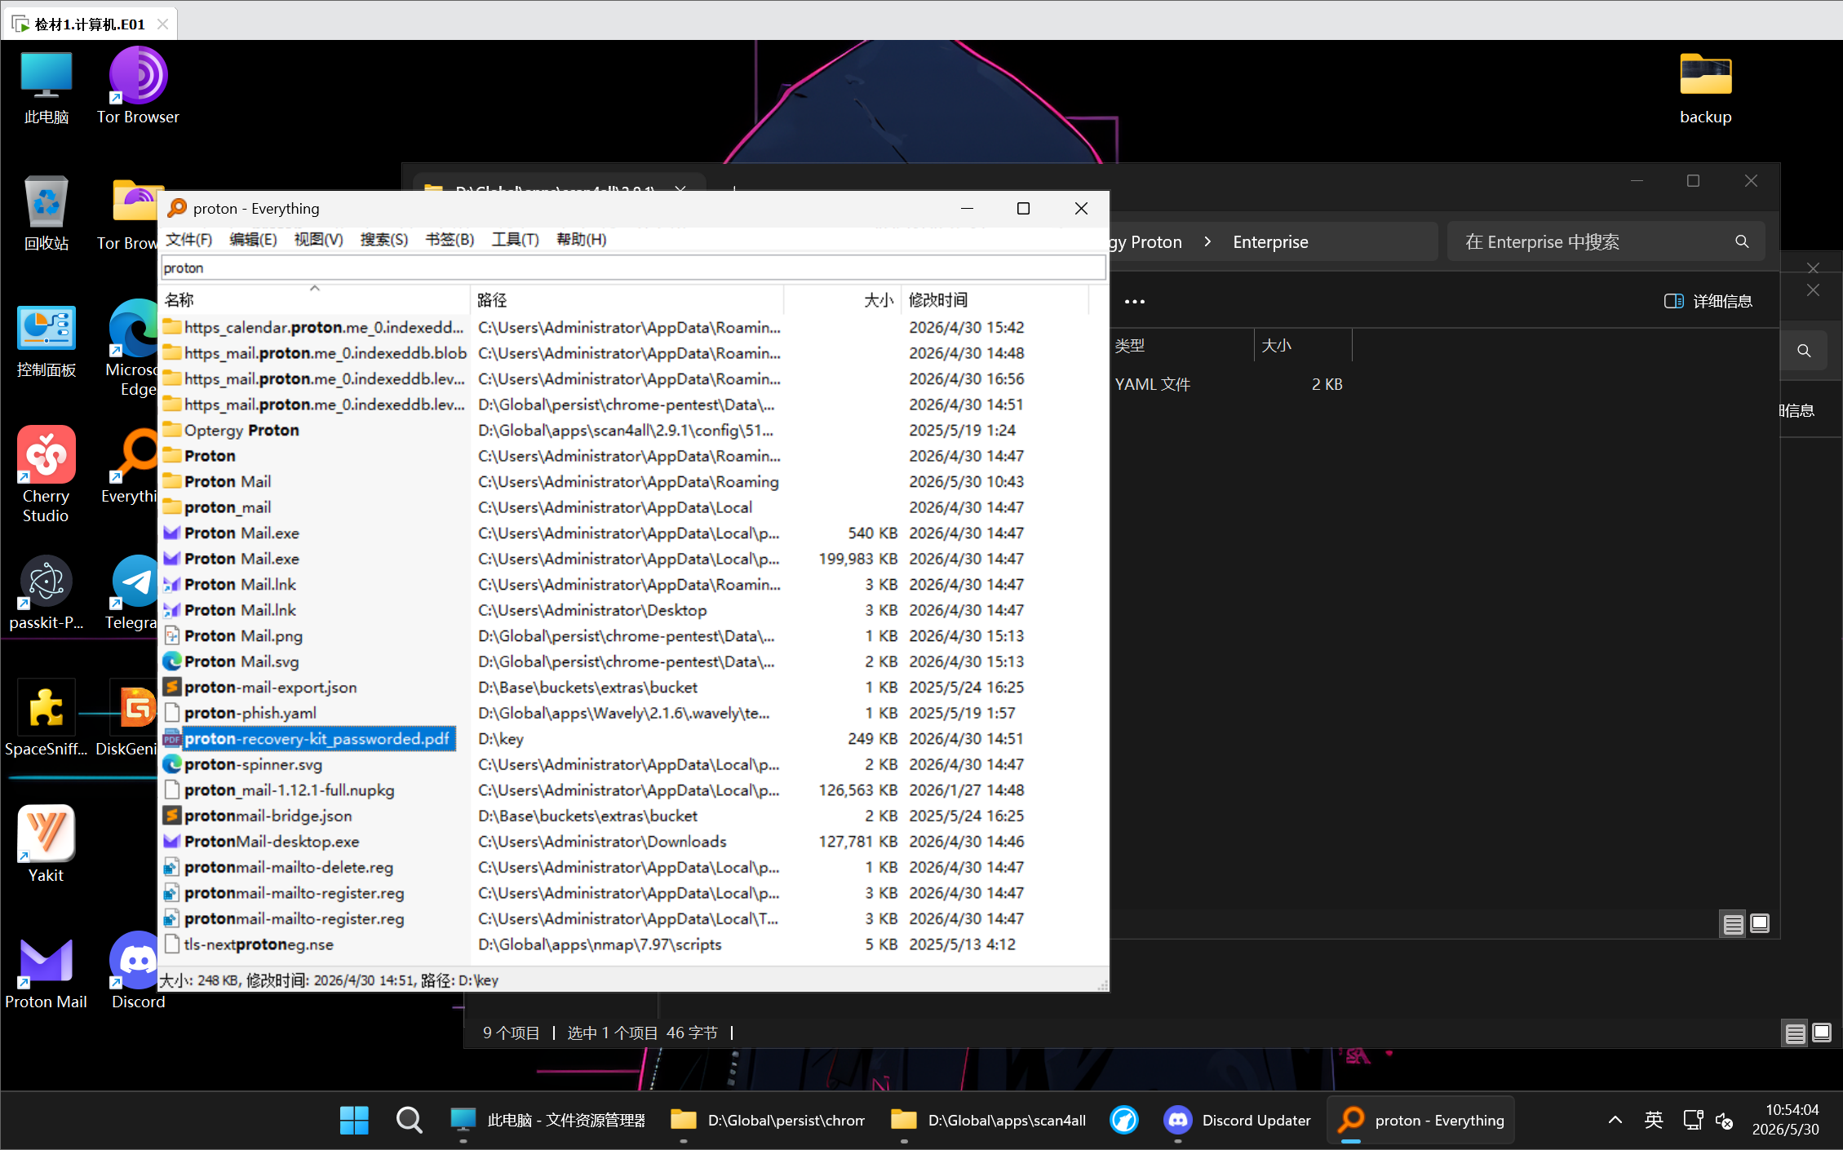Image resolution: width=1843 pixels, height=1150 pixels.
Task: Open passkit-P... desktop shortcut
Action: (47, 593)
